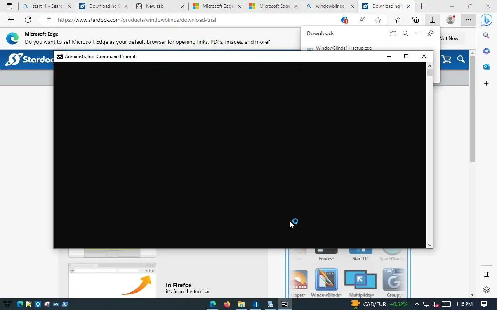497x310 pixels.
Task: Activate the Read aloud icon
Action: pyautogui.click(x=362, y=20)
